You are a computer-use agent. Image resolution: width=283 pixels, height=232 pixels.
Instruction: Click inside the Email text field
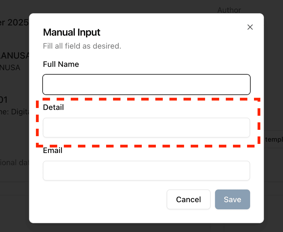146,171
